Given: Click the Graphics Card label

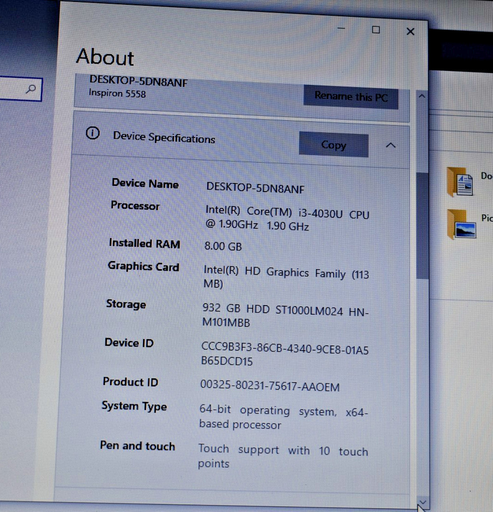Looking at the screenshot, I should (x=143, y=266).
